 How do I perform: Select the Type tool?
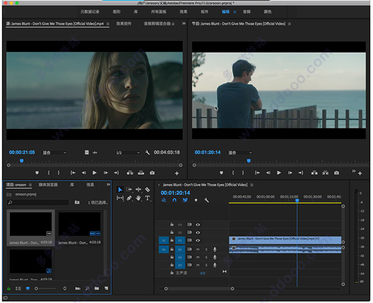coord(147,198)
